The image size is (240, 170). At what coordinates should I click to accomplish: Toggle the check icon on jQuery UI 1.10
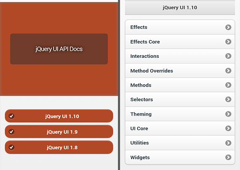tap(12, 116)
